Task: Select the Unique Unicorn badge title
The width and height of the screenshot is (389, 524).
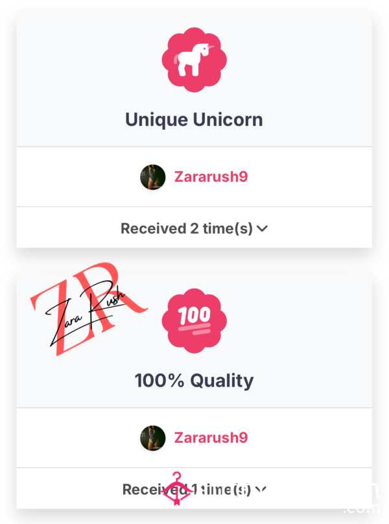Action: [x=194, y=119]
